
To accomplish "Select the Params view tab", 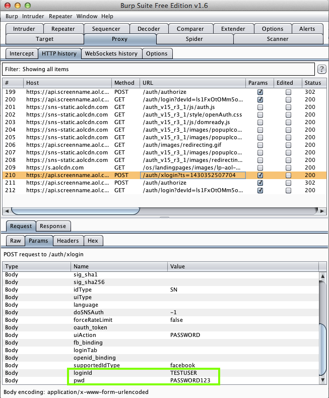I will pyautogui.click(x=38, y=241).
